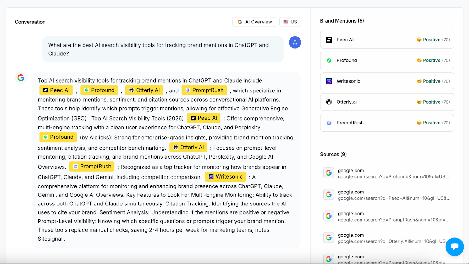Open the google.com Profound search source link

393,177
